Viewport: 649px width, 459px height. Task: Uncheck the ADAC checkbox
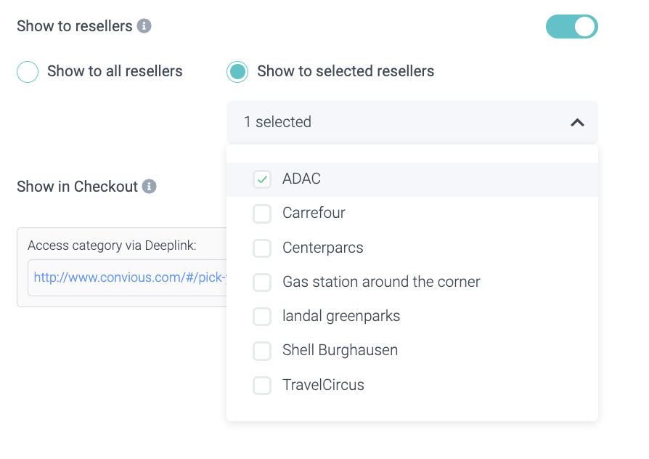pyautogui.click(x=262, y=179)
